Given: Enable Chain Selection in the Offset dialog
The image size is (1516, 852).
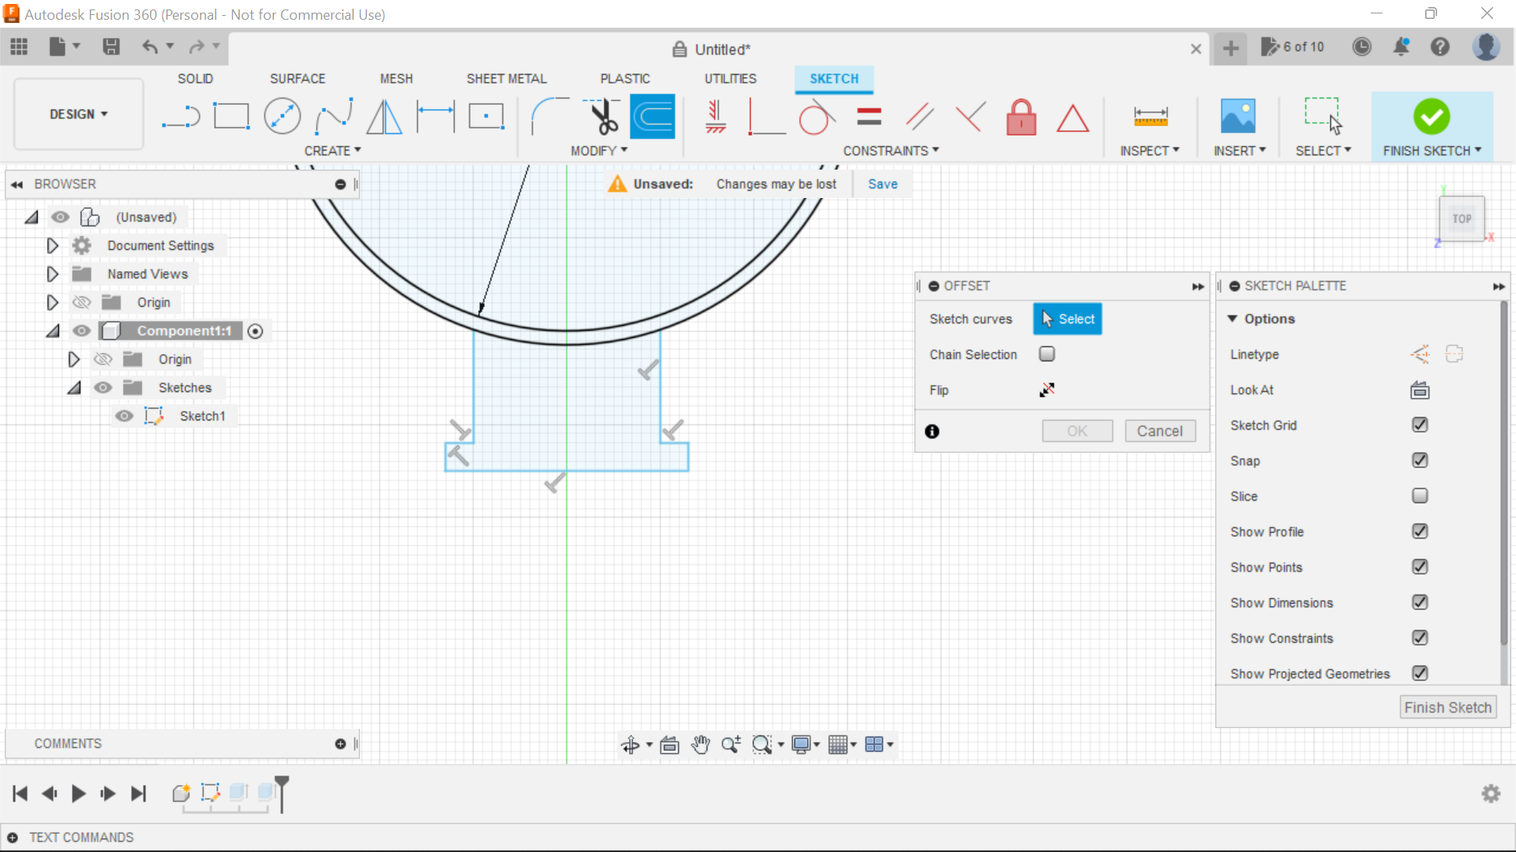Looking at the screenshot, I should click(x=1047, y=353).
